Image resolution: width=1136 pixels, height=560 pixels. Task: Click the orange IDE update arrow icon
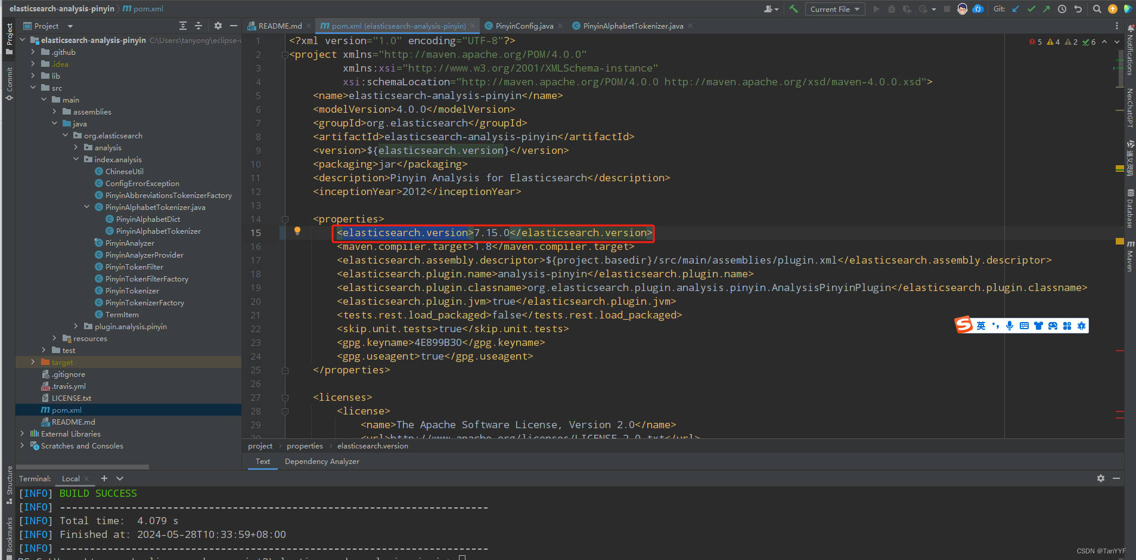point(1113,9)
